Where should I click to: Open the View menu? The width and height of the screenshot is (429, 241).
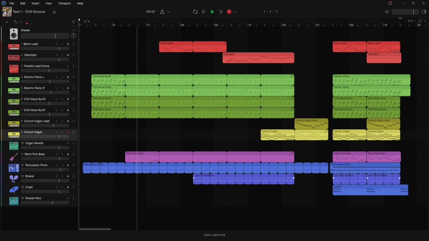point(48,3)
